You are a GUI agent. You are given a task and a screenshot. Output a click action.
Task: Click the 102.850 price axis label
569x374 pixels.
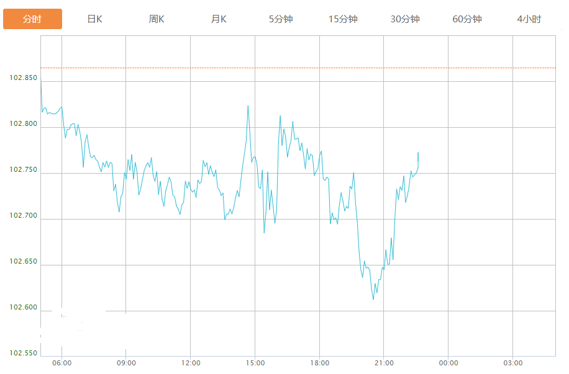click(23, 78)
